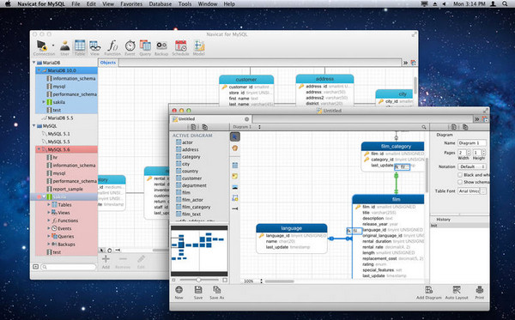The image size is (515, 320).
Task: Open the Notation Default dropdown
Action: (x=472, y=166)
